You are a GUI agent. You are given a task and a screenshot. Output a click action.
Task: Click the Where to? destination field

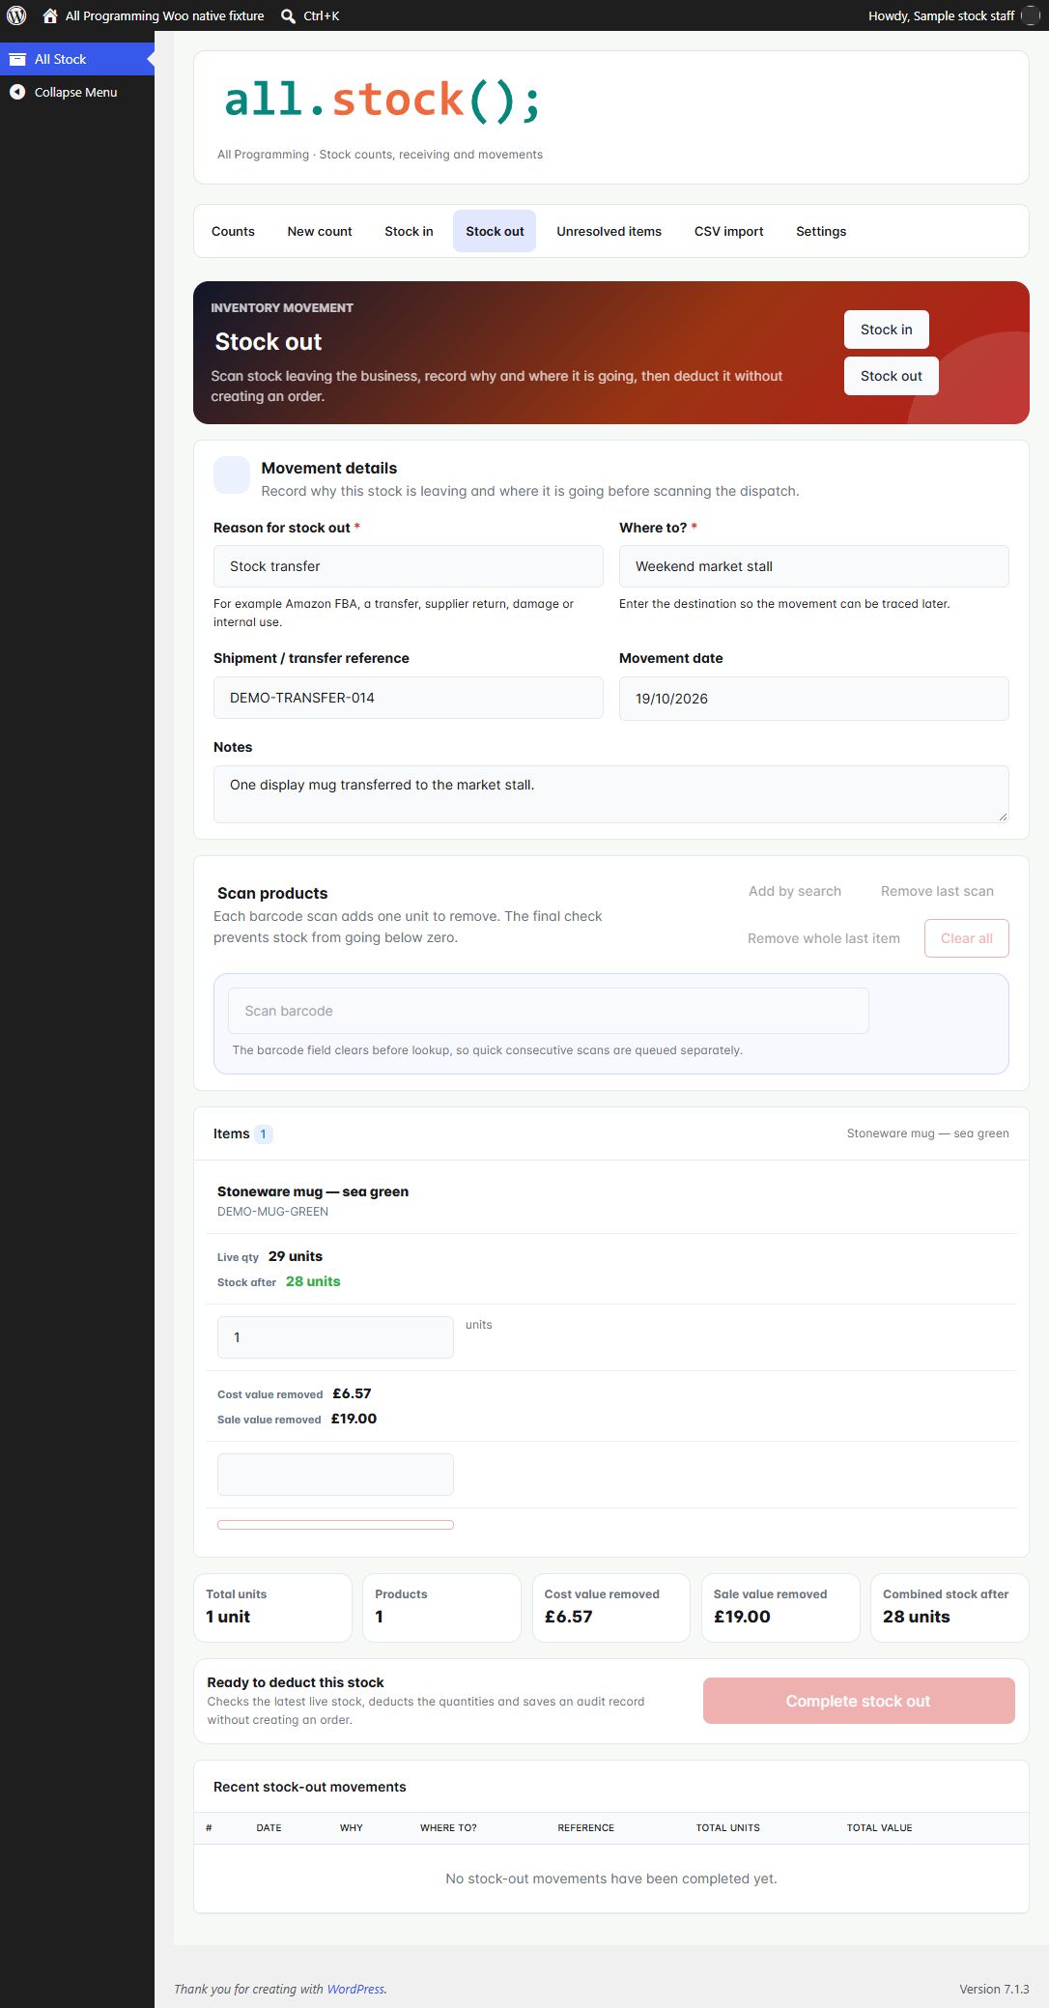813,566
